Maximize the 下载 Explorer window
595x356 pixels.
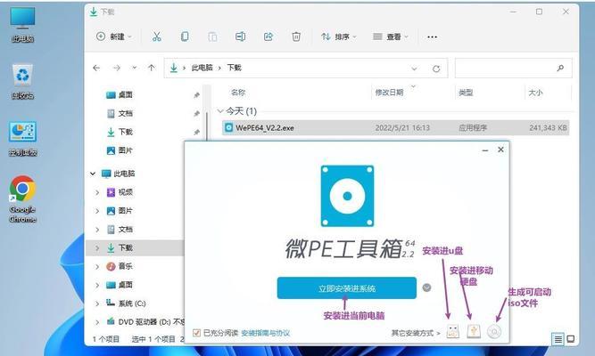point(539,12)
